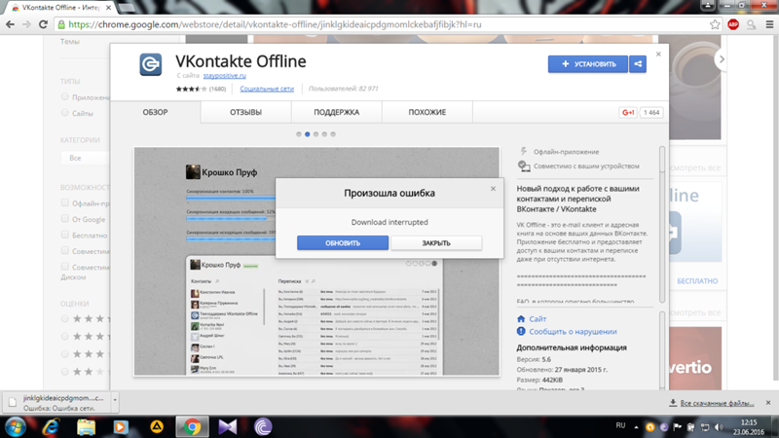Close the error dialog with its X

point(493,189)
